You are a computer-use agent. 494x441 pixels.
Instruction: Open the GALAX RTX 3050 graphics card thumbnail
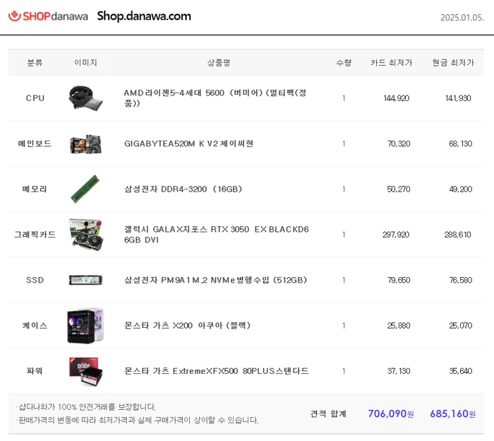85,235
